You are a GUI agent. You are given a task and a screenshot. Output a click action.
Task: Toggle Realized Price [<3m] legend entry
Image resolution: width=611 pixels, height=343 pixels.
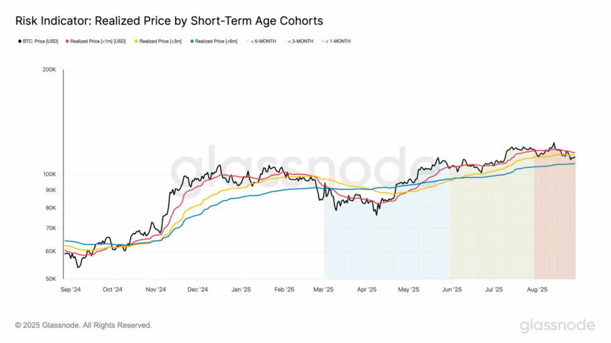[158, 41]
